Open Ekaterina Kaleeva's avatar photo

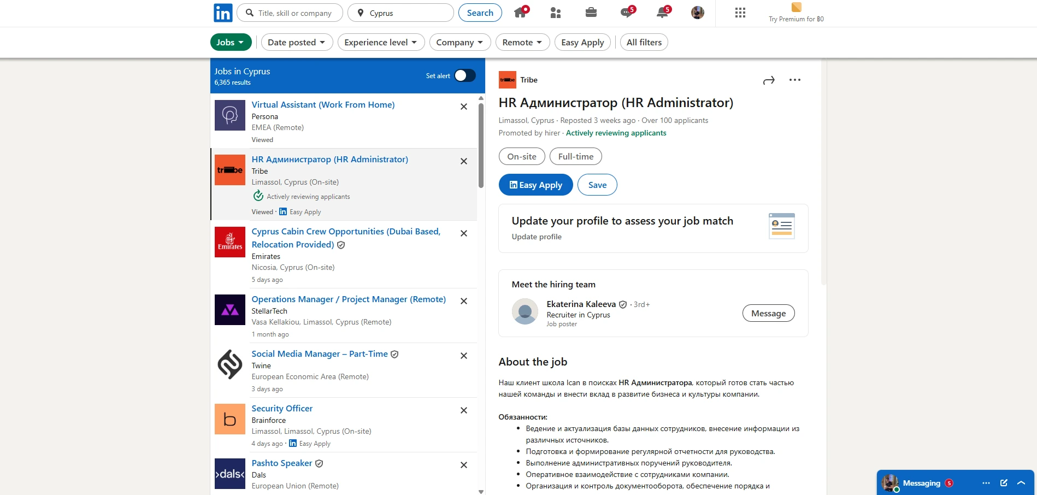[x=525, y=311]
